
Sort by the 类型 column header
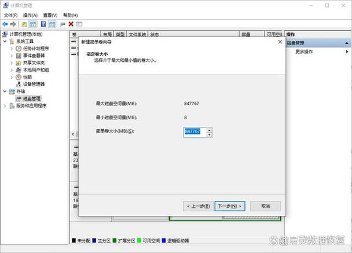pos(120,34)
